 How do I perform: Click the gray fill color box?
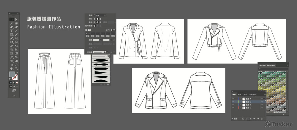pyautogui.click(x=12, y=74)
